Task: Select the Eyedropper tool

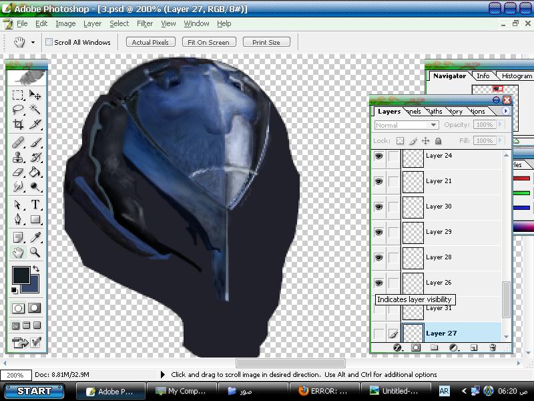Action: pyautogui.click(x=35, y=237)
